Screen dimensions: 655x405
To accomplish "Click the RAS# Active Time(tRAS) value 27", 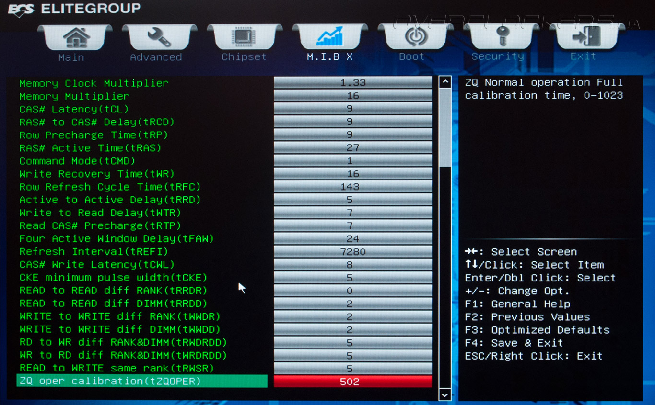I will [x=353, y=148].
